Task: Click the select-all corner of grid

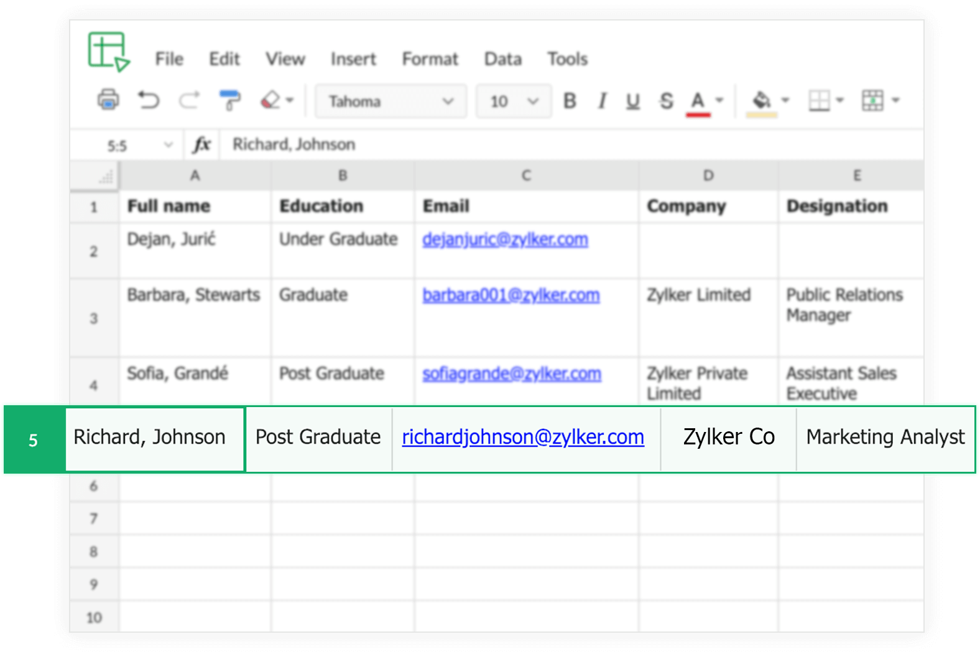Action: (x=95, y=176)
